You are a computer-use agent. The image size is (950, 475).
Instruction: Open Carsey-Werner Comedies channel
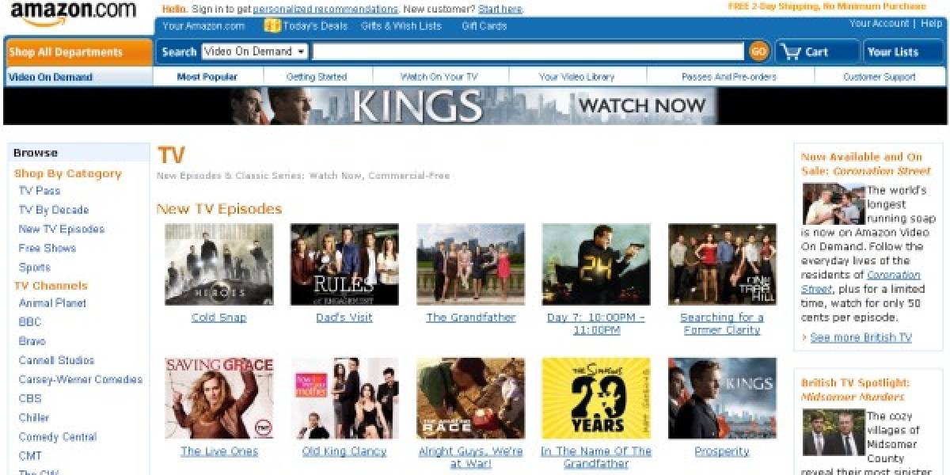(81, 379)
